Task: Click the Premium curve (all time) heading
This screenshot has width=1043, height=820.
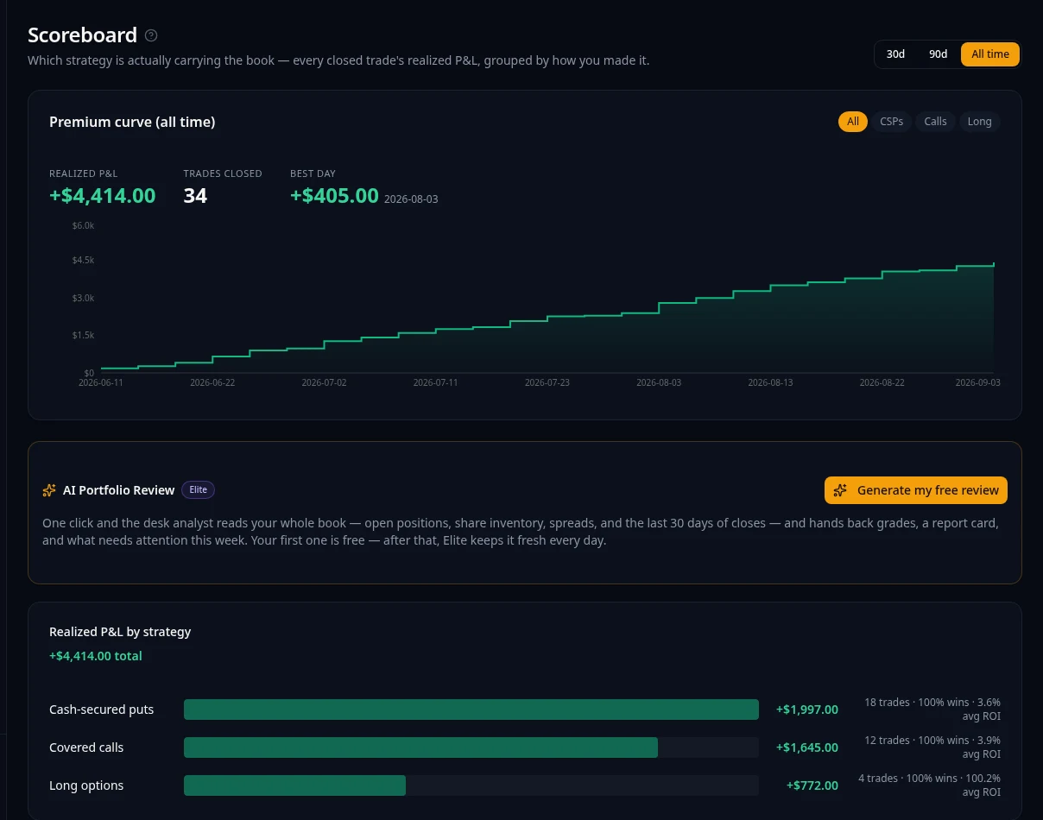Action: click(132, 122)
